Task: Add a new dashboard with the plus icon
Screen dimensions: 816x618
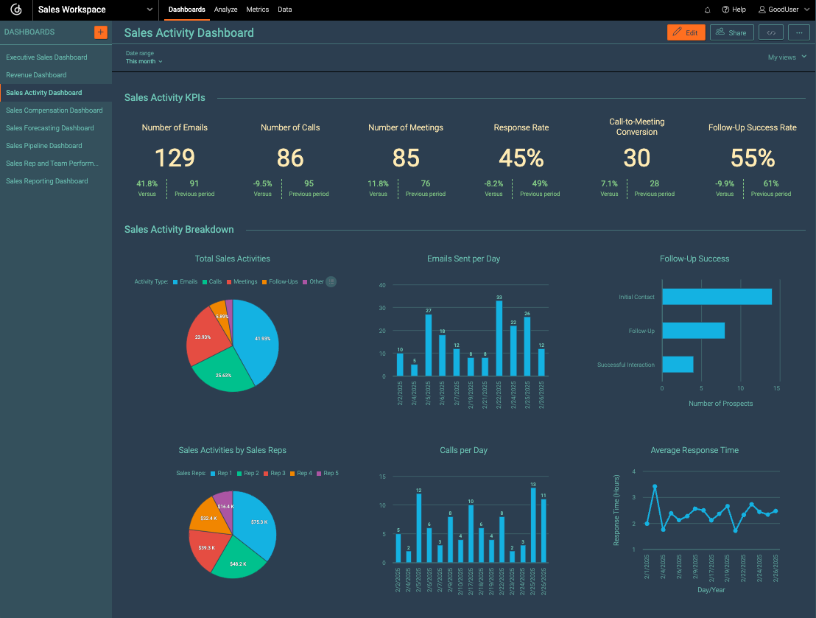Action: (100, 32)
